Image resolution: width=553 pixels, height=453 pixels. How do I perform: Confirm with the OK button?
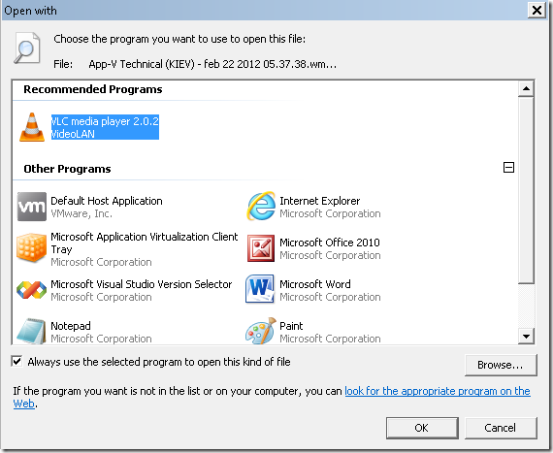point(422,428)
